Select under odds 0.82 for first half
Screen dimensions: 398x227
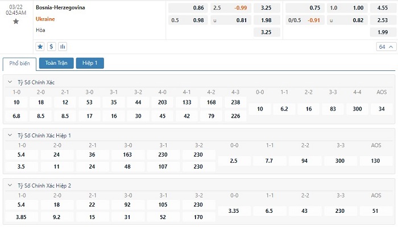click(x=358, y=20)
